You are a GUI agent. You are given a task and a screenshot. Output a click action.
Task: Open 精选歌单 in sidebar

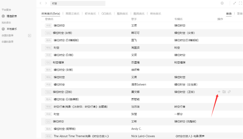(12, 16)
